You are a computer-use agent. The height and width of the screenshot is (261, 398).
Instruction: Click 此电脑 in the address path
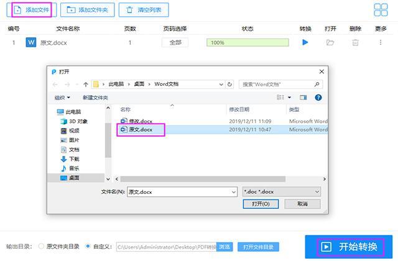pos(116,84)
